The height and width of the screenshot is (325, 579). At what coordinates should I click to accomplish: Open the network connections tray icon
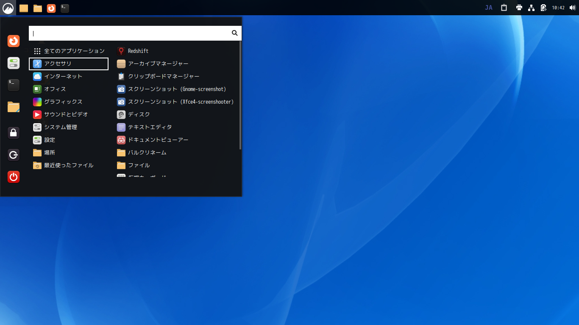tap(532, 8)
